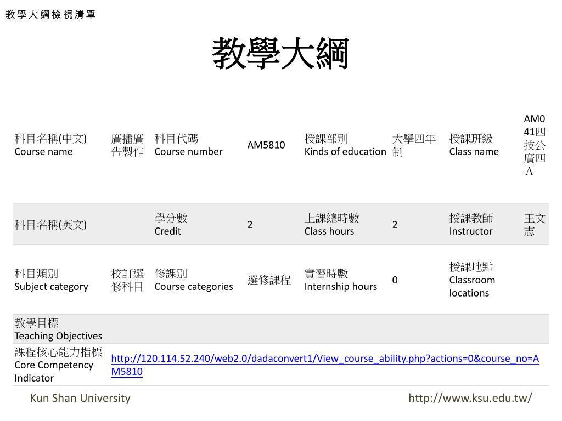Click the Class hours label
The image size is (562, 421).
(x=331, y=225)
